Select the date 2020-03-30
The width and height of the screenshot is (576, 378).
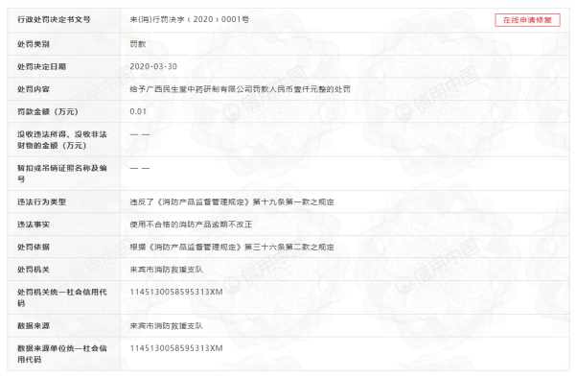[x=153, y=66]
